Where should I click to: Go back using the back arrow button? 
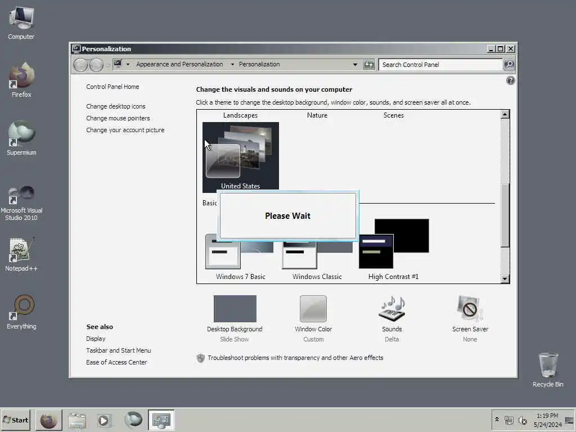tap(80, 65)
